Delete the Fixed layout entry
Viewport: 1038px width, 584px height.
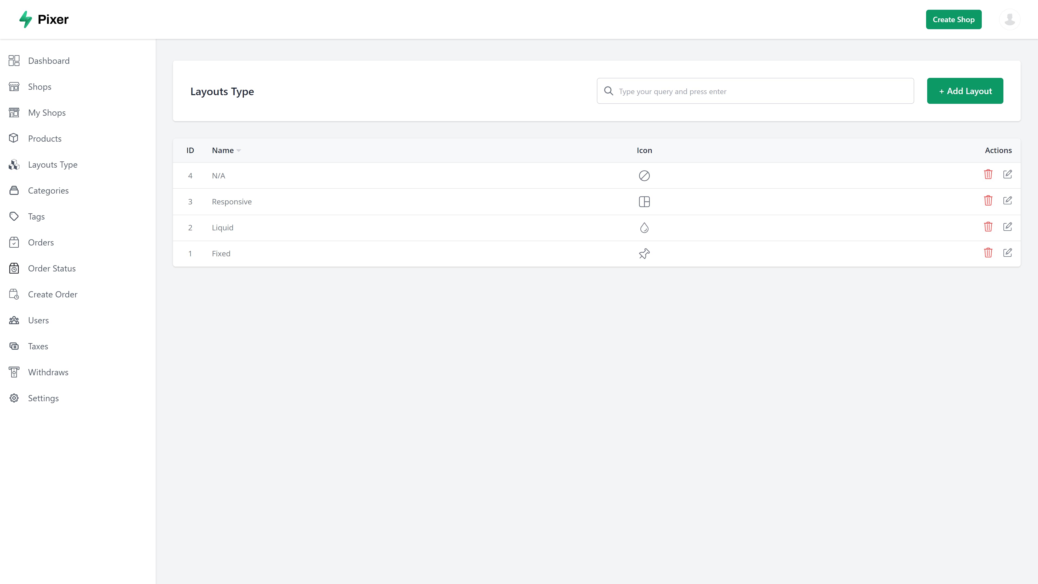click(988, 253)
